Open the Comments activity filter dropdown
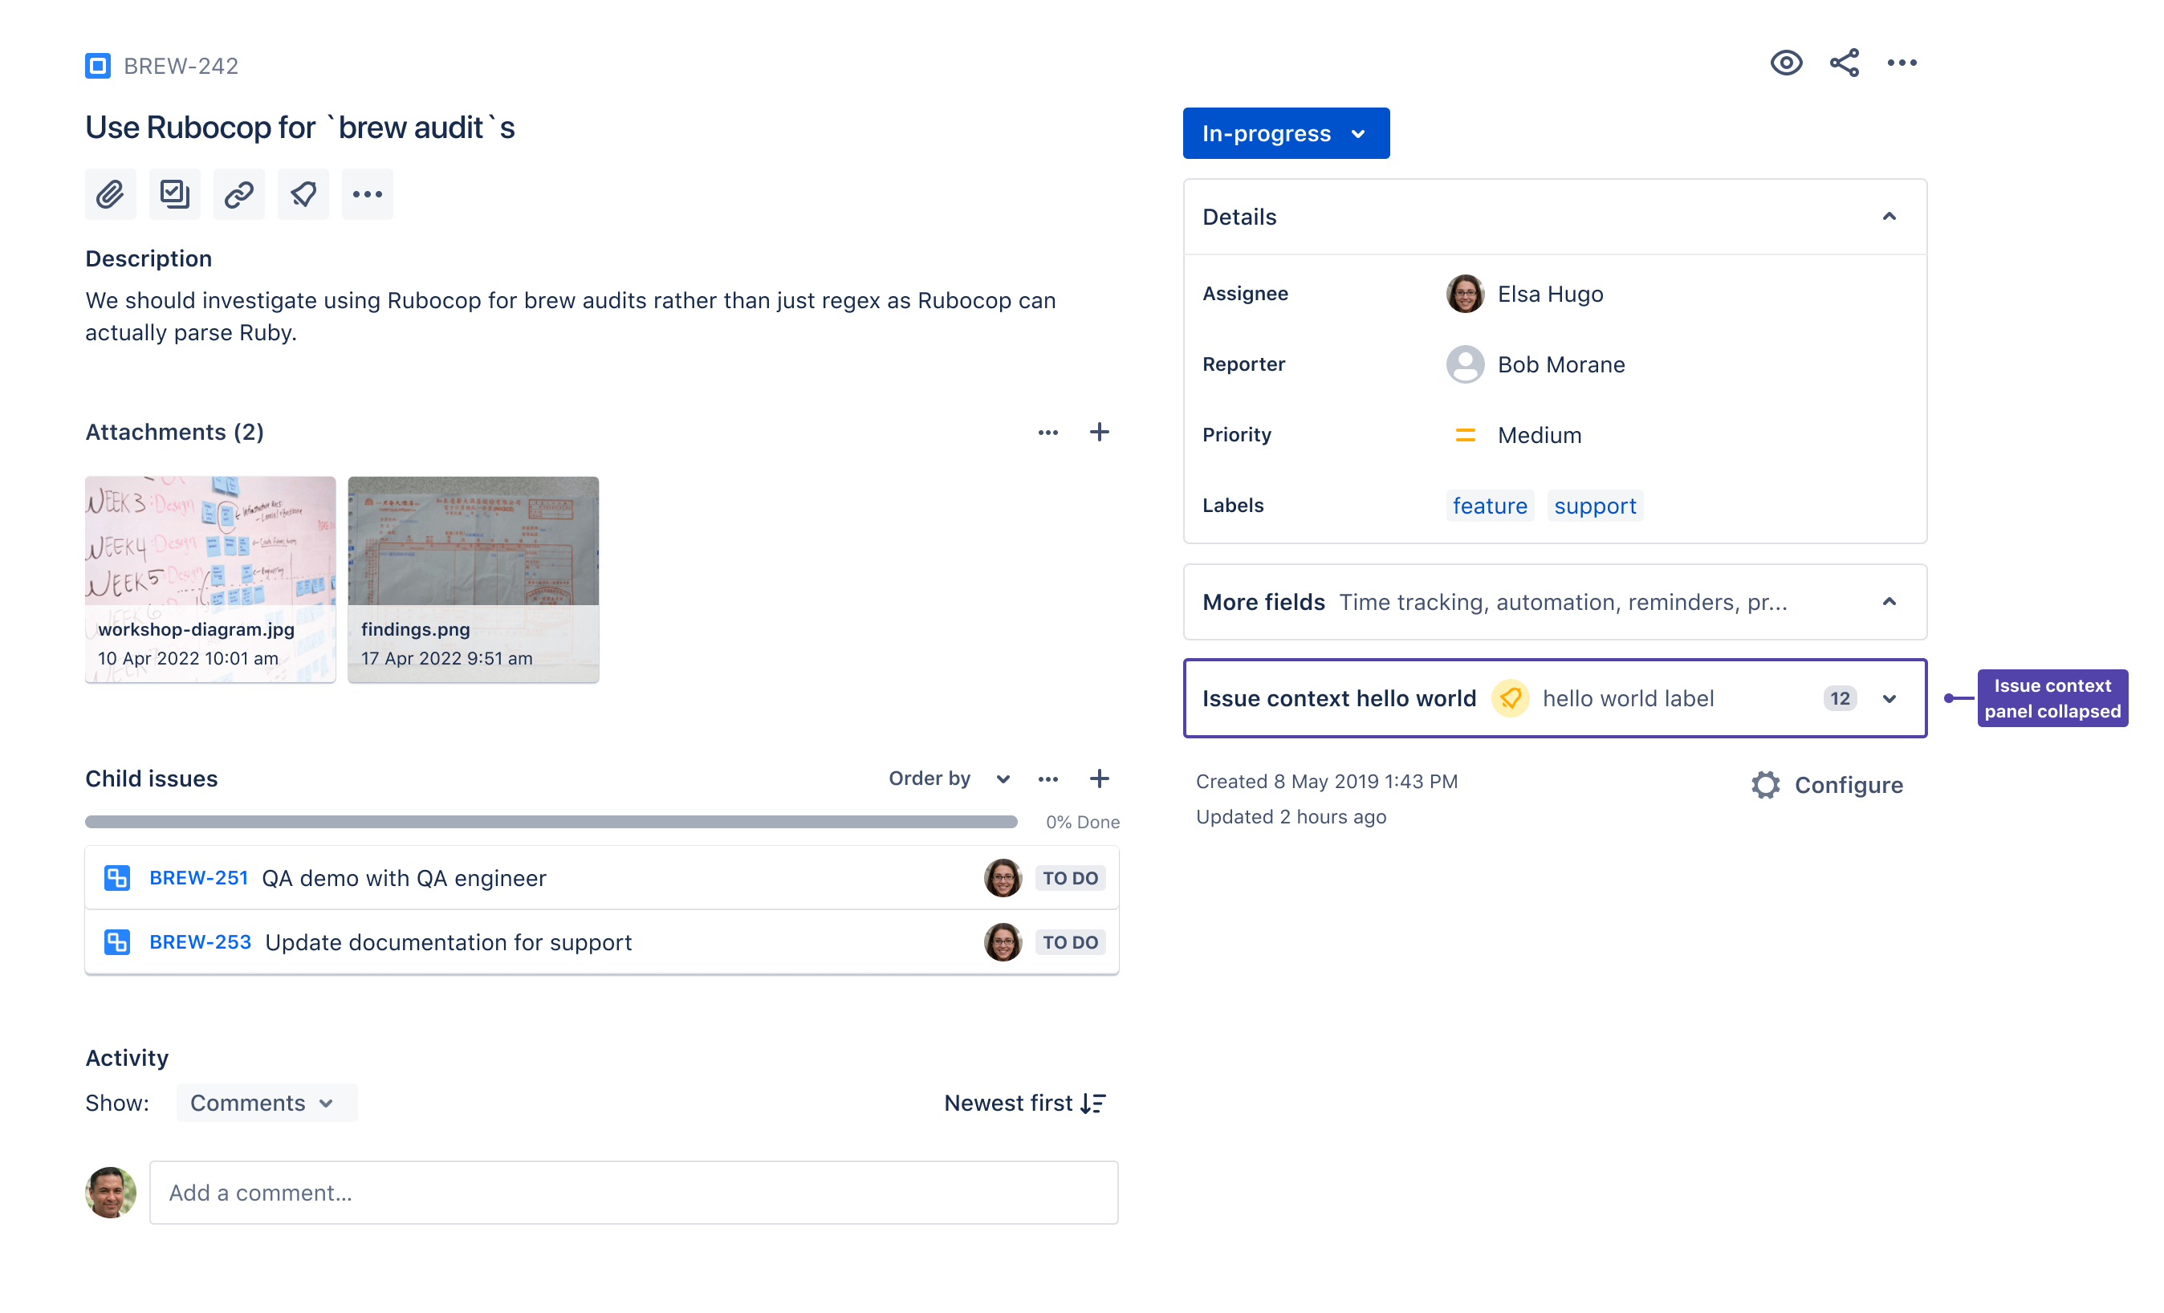This screenshot has width=2164, height=1313. click(x=265, y=1103)
